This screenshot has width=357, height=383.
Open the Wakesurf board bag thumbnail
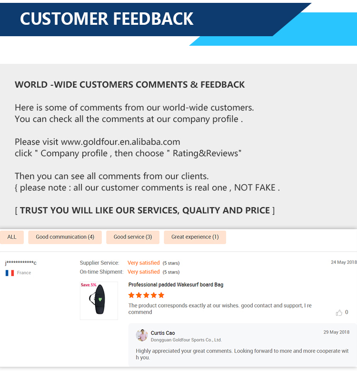point(99,301)
